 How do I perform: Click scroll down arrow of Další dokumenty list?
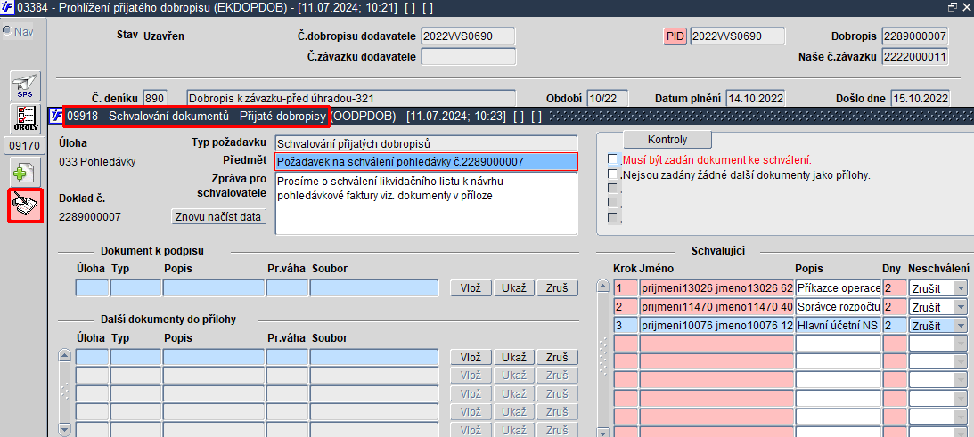click(x=64, y=429)
